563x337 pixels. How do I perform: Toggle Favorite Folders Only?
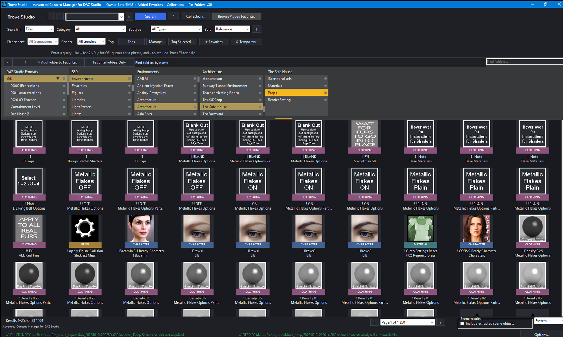pyautogui.click(x=109, y=62)
